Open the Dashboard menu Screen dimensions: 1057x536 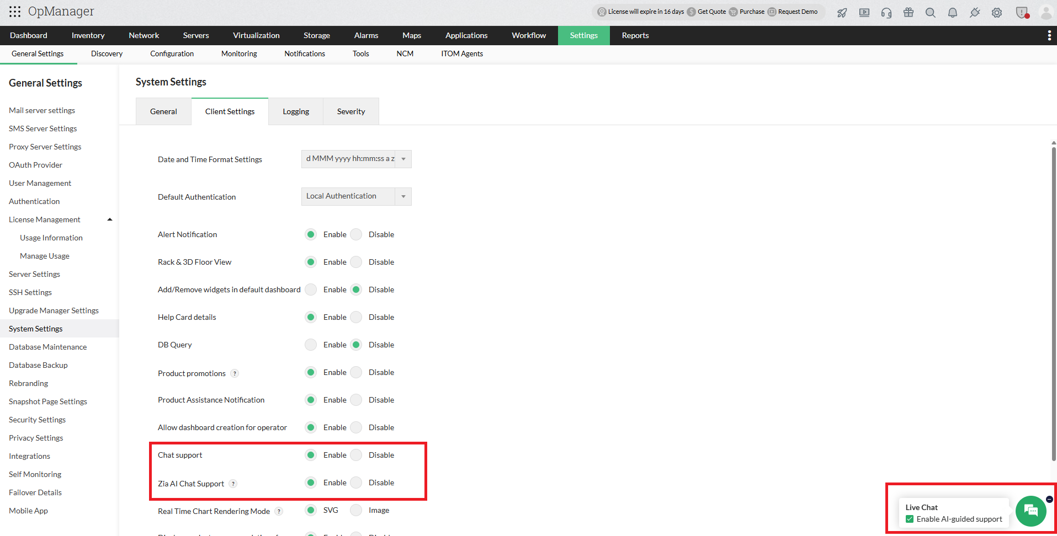pyautogui.click(x=29, y=35)
